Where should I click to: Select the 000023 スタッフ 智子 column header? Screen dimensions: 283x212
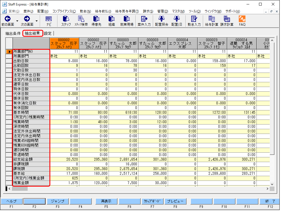coord(212,43)
